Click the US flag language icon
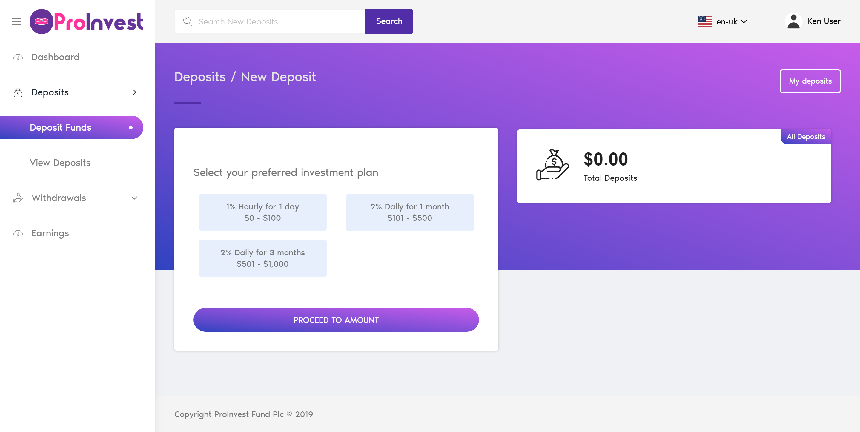Image resolution: width=860 pixels, height=432 pixels. [x=704, y=22]
